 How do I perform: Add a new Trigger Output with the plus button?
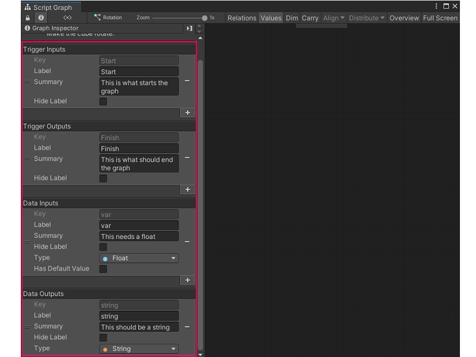pyautogui.click(x=187, y=189)
